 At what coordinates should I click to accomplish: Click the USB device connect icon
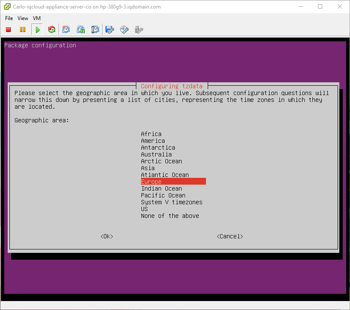click(138, 29)
